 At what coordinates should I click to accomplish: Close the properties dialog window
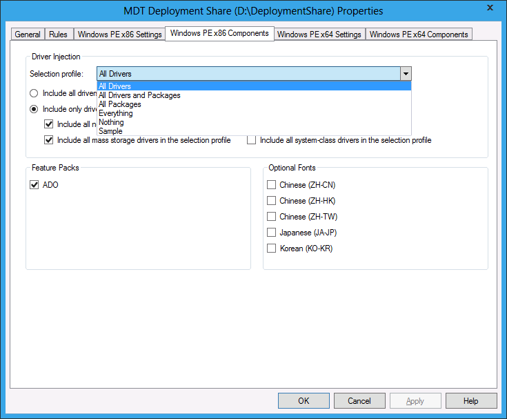(489, 8)
